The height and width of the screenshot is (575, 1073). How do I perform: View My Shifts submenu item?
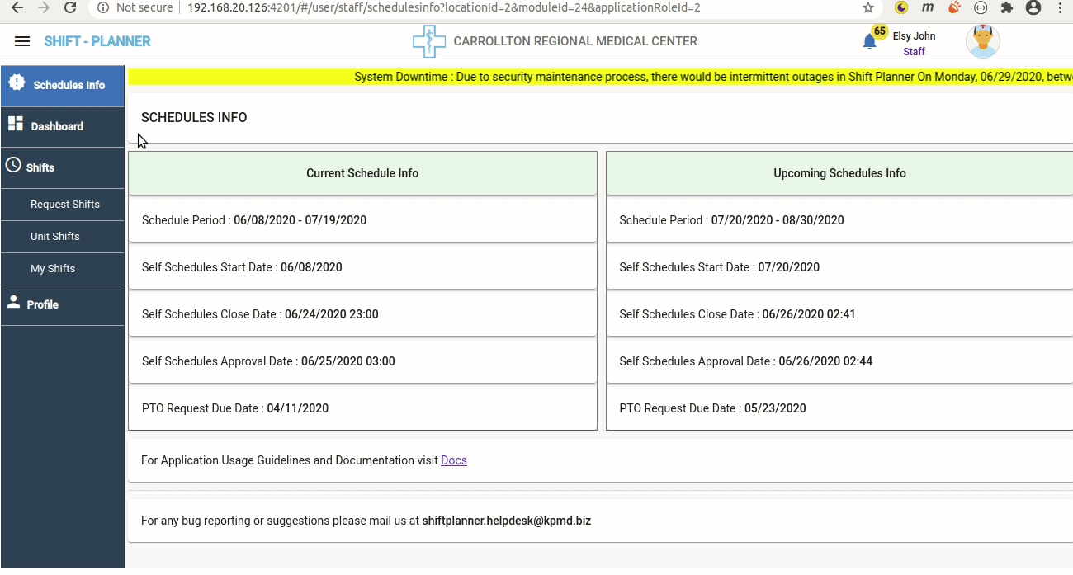pos(53,269)
